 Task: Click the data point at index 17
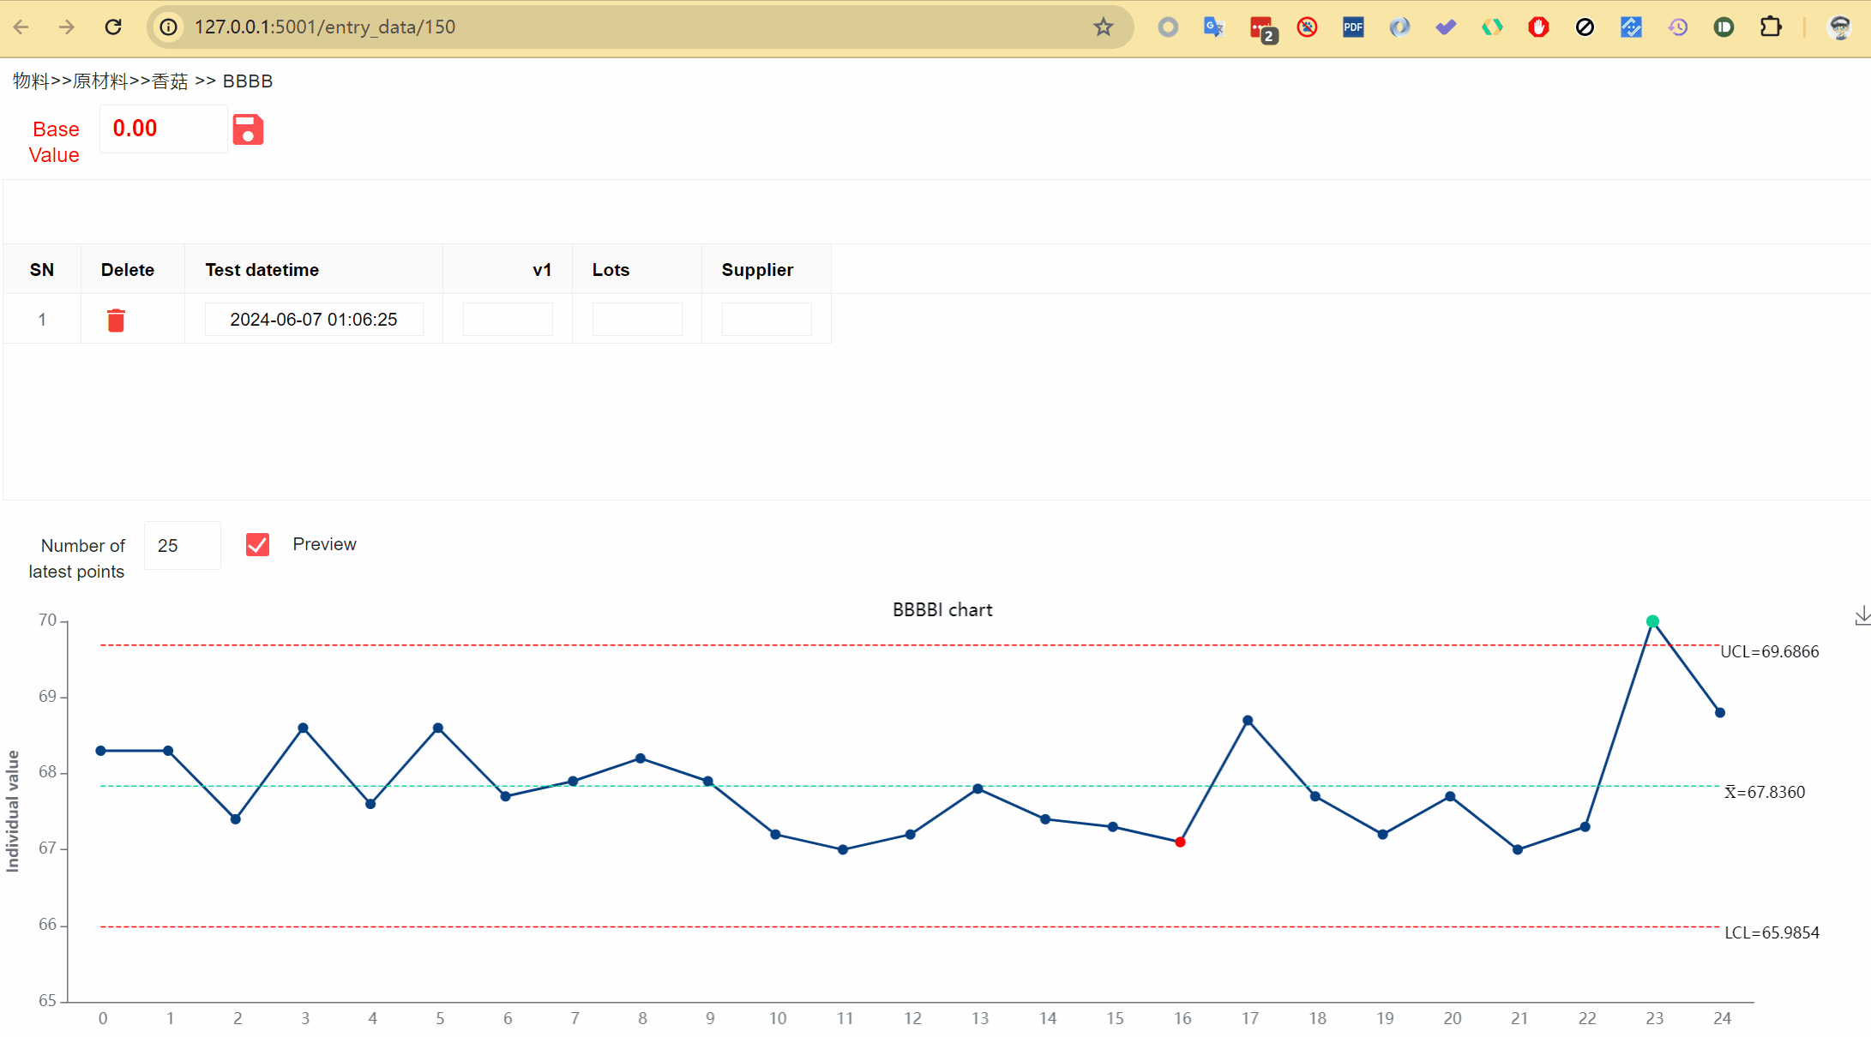click(x=1248, y=721)
